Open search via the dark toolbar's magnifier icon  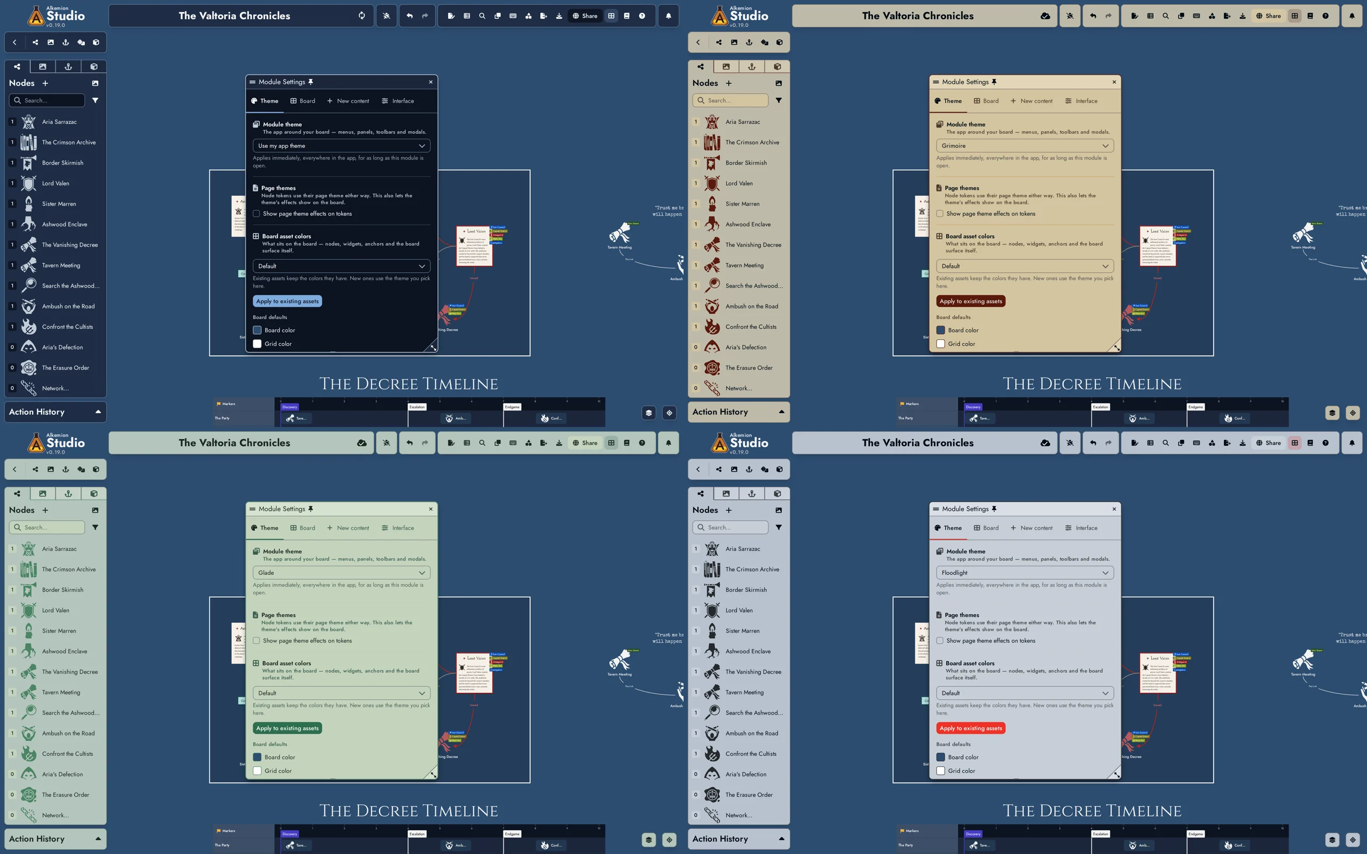click(482, 16)
